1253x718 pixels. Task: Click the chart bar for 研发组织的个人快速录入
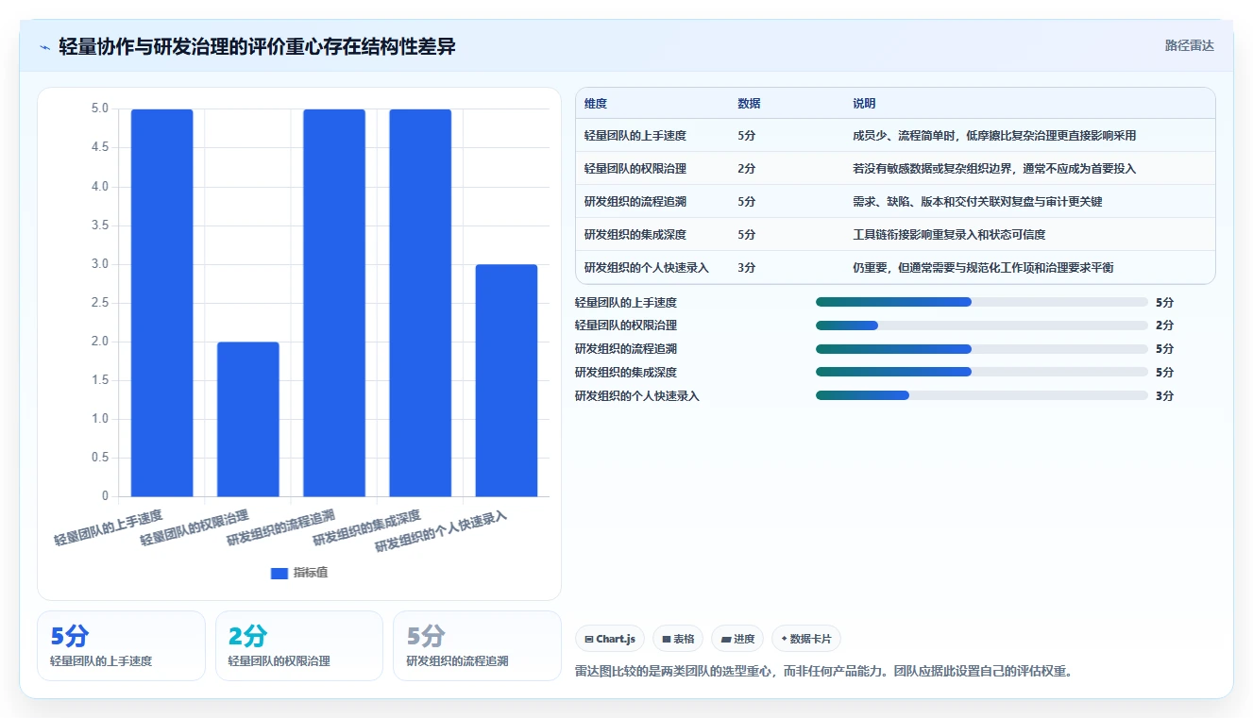point(506,380)
